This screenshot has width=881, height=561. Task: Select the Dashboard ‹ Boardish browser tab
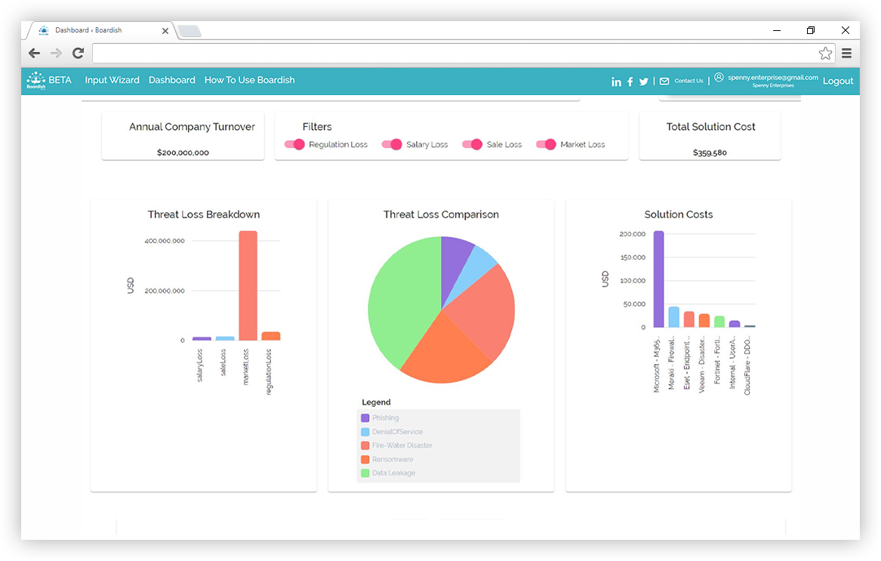[101, 30]
